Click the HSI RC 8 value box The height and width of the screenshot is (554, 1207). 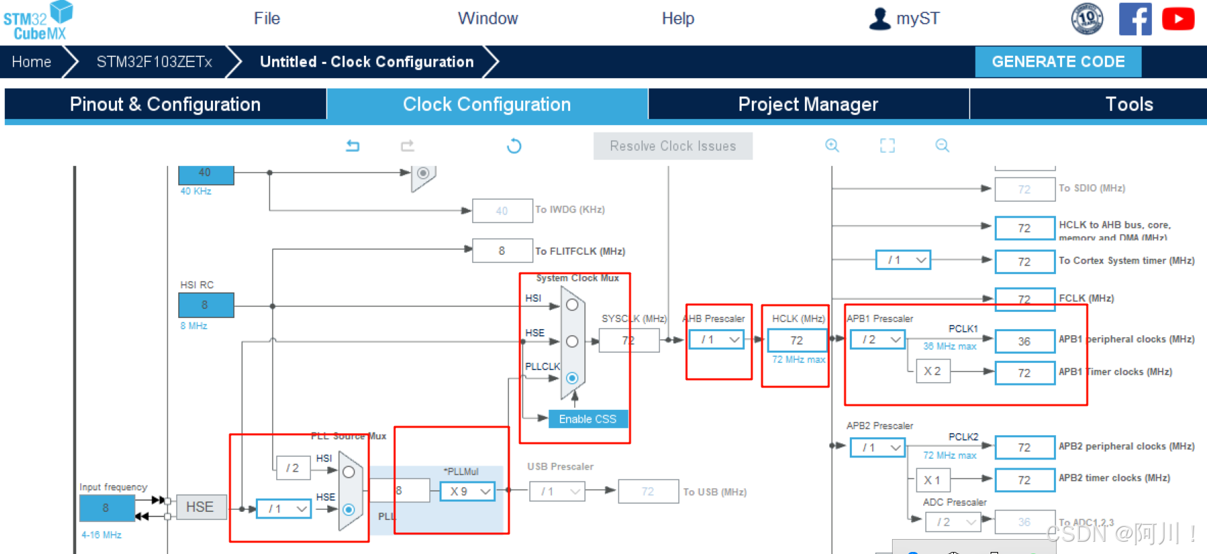(206, 305)
